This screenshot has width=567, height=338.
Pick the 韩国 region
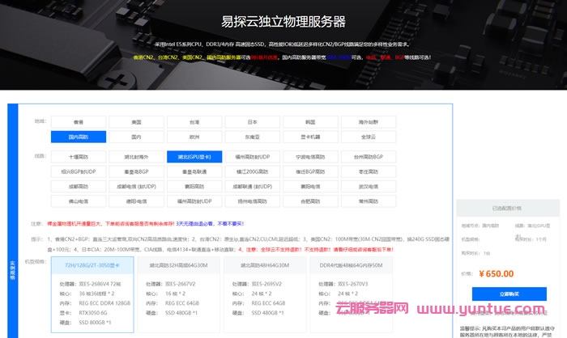(x=310, y=121)
